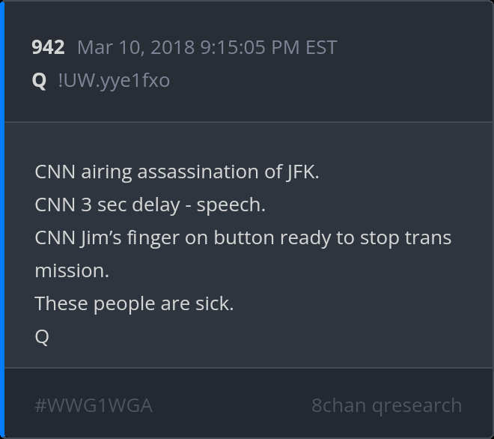Click the line 'CNN 3 sec delay - speech.'
The width and height of the screenshot is (494, 439).
150,205
